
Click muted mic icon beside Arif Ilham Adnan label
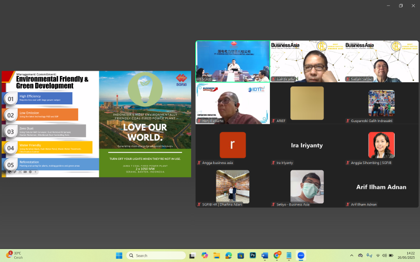348,204
